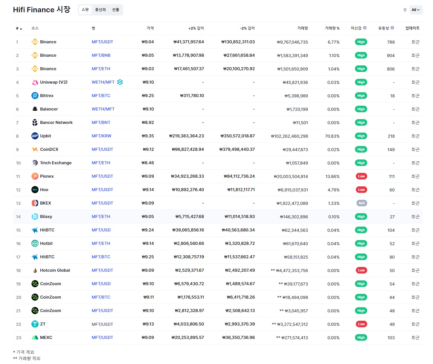The height and width of the screenshot is (364, 433).
Task: Click the ₩379,498,440.37 depth value
Action: tap(237, 149)
